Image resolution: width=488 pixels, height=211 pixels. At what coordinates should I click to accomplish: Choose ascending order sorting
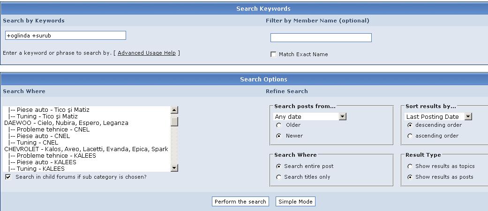410,136
